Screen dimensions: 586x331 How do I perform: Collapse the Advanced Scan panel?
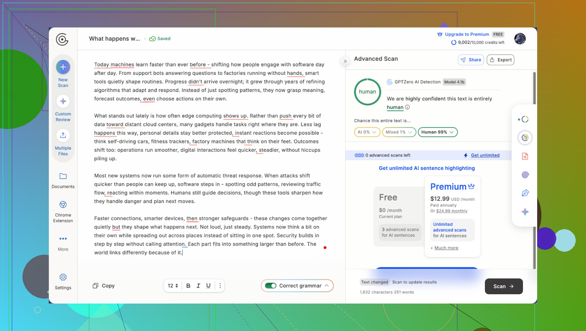point(345,61)
